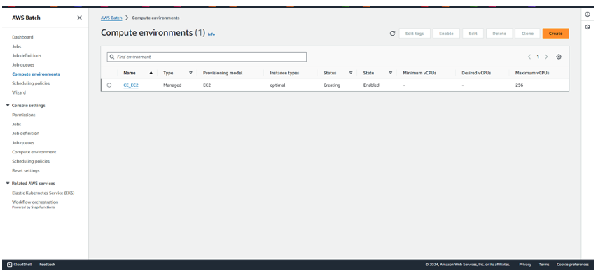Go to Job definitions page
The image size is (598, 276).
(x=27, y=56)
